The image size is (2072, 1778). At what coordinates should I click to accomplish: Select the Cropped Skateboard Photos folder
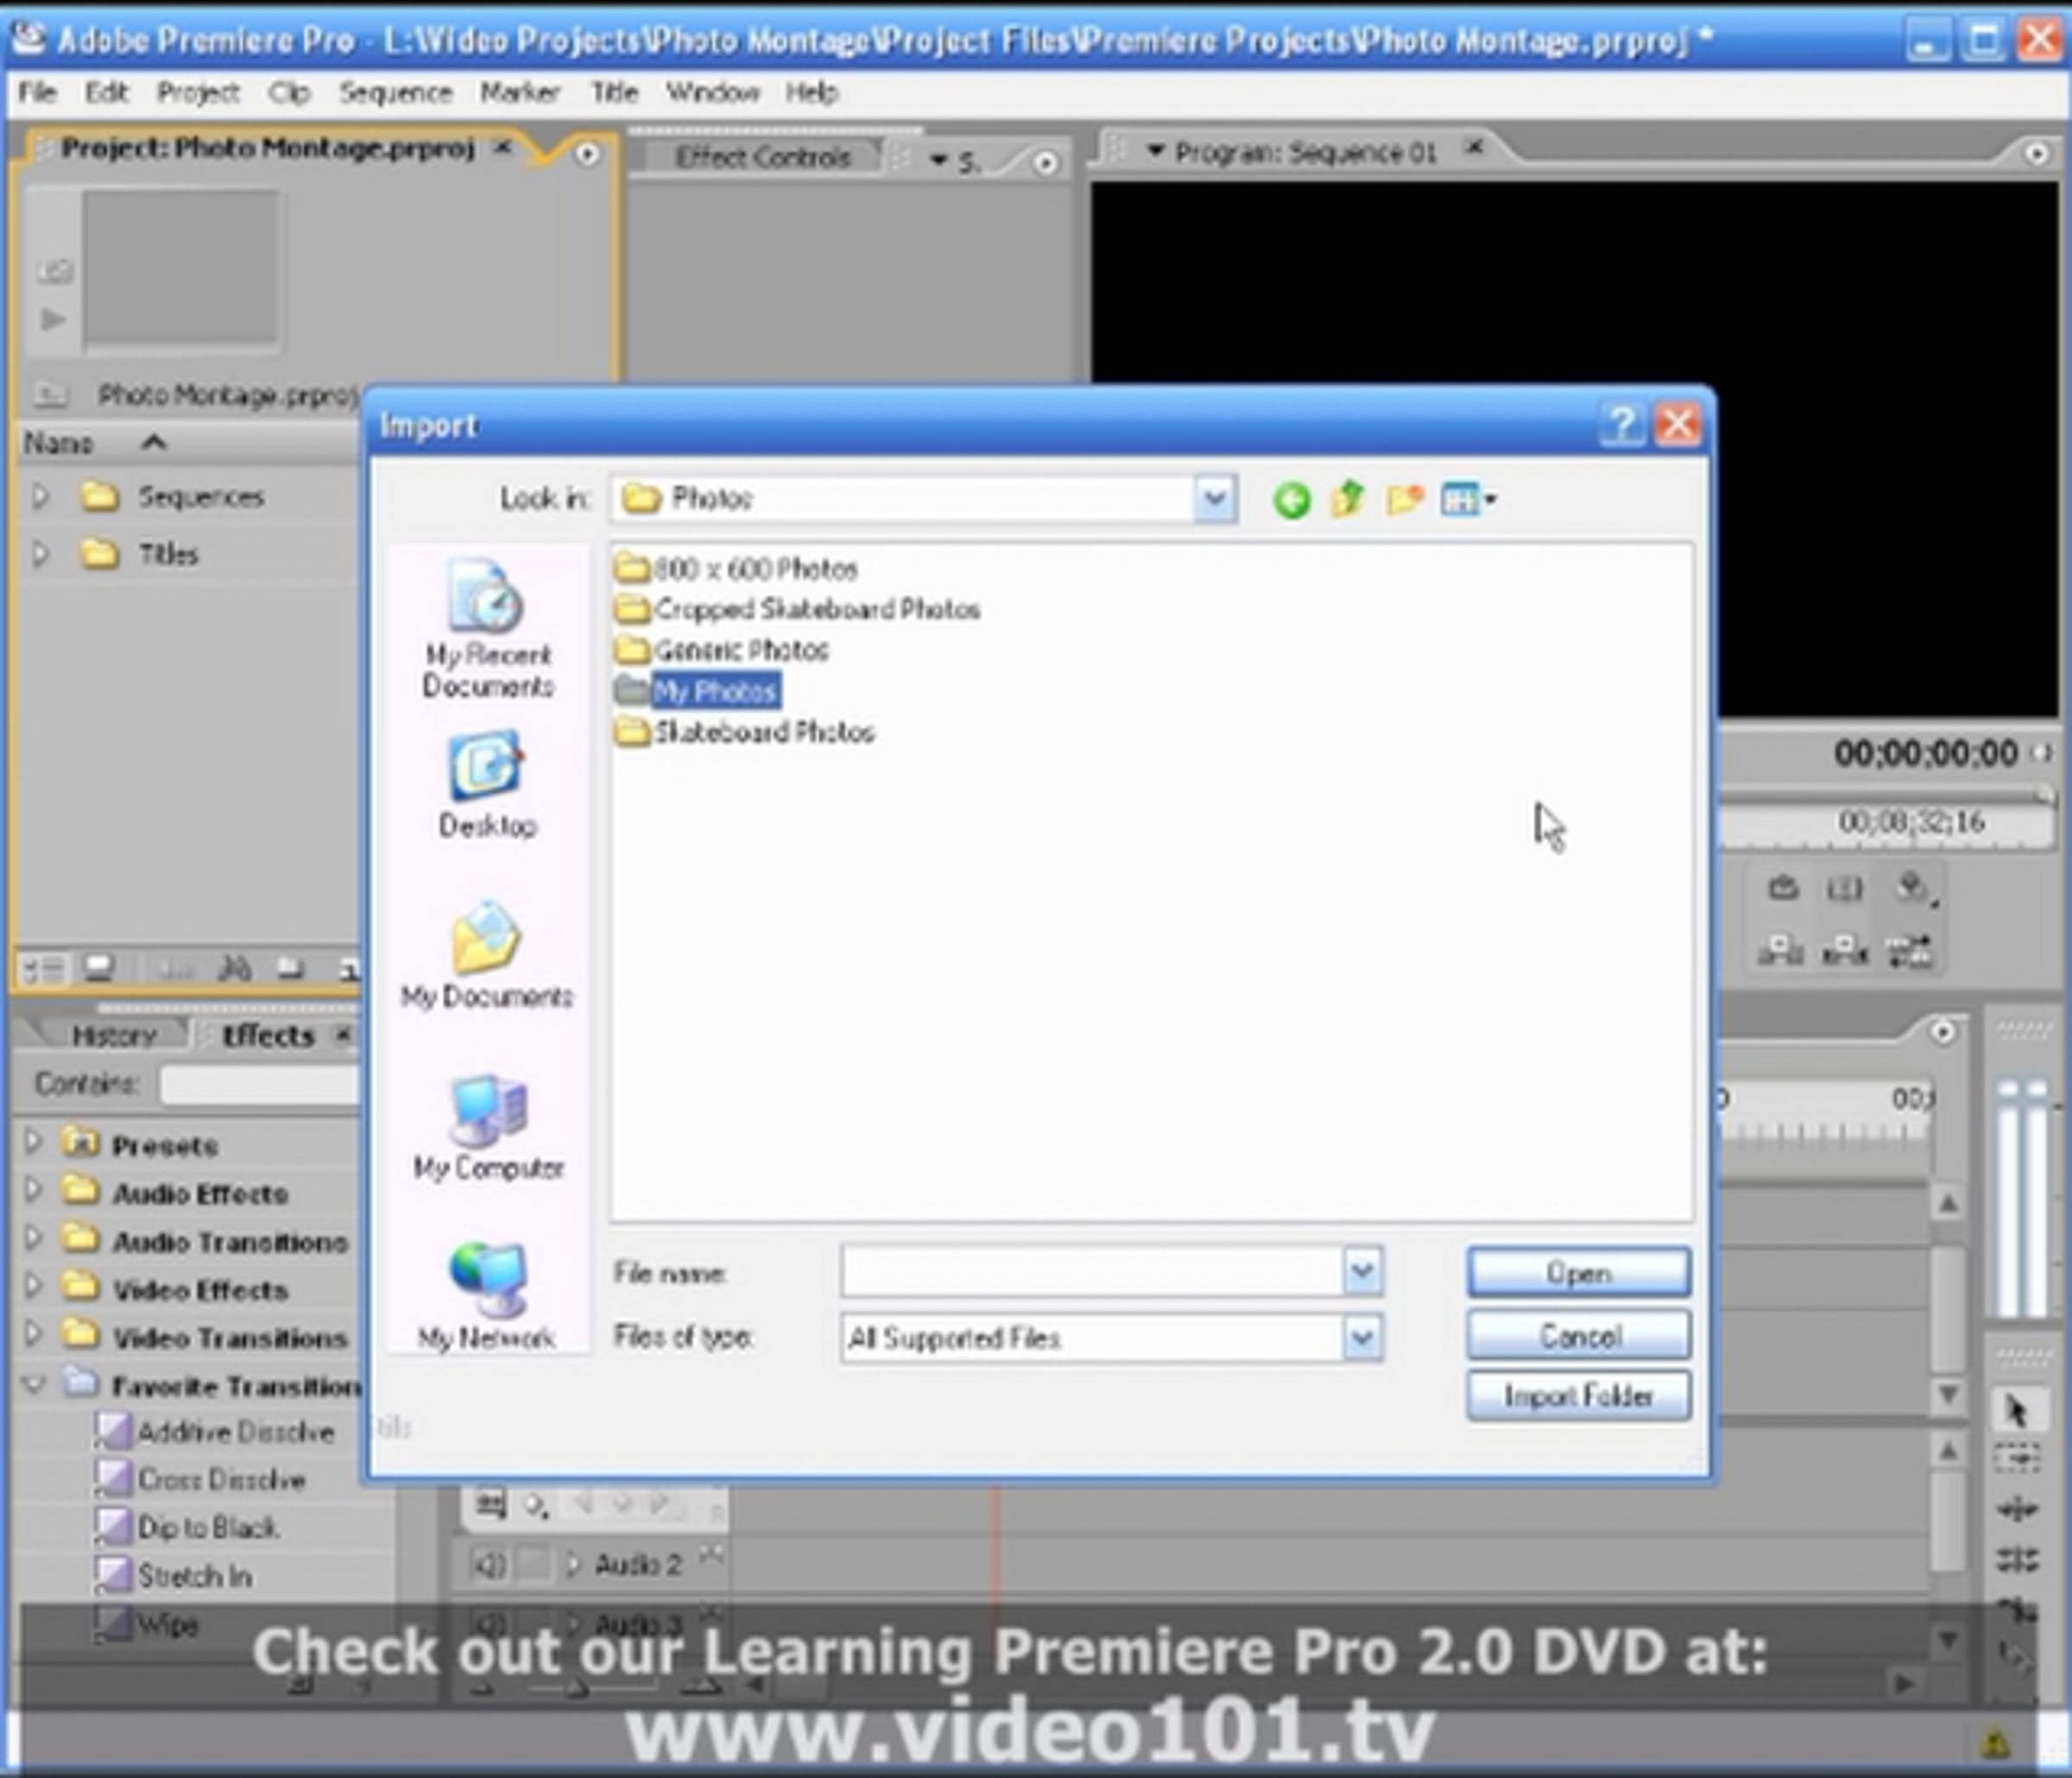pyautogui.click(x=797, y=609)
